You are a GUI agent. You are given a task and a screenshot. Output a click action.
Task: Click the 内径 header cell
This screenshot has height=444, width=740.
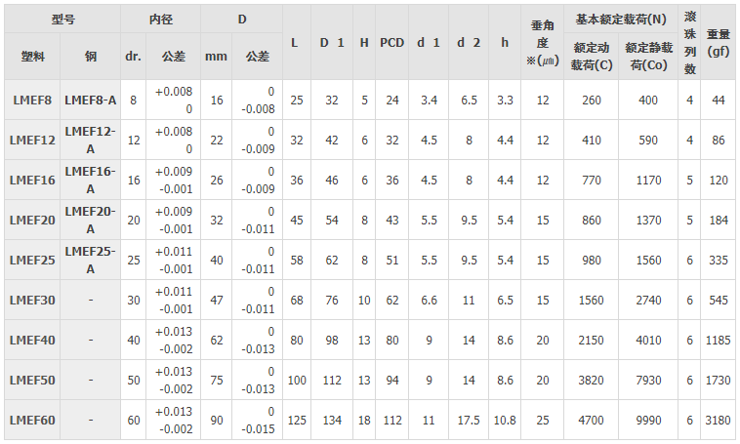click(160, 20)
